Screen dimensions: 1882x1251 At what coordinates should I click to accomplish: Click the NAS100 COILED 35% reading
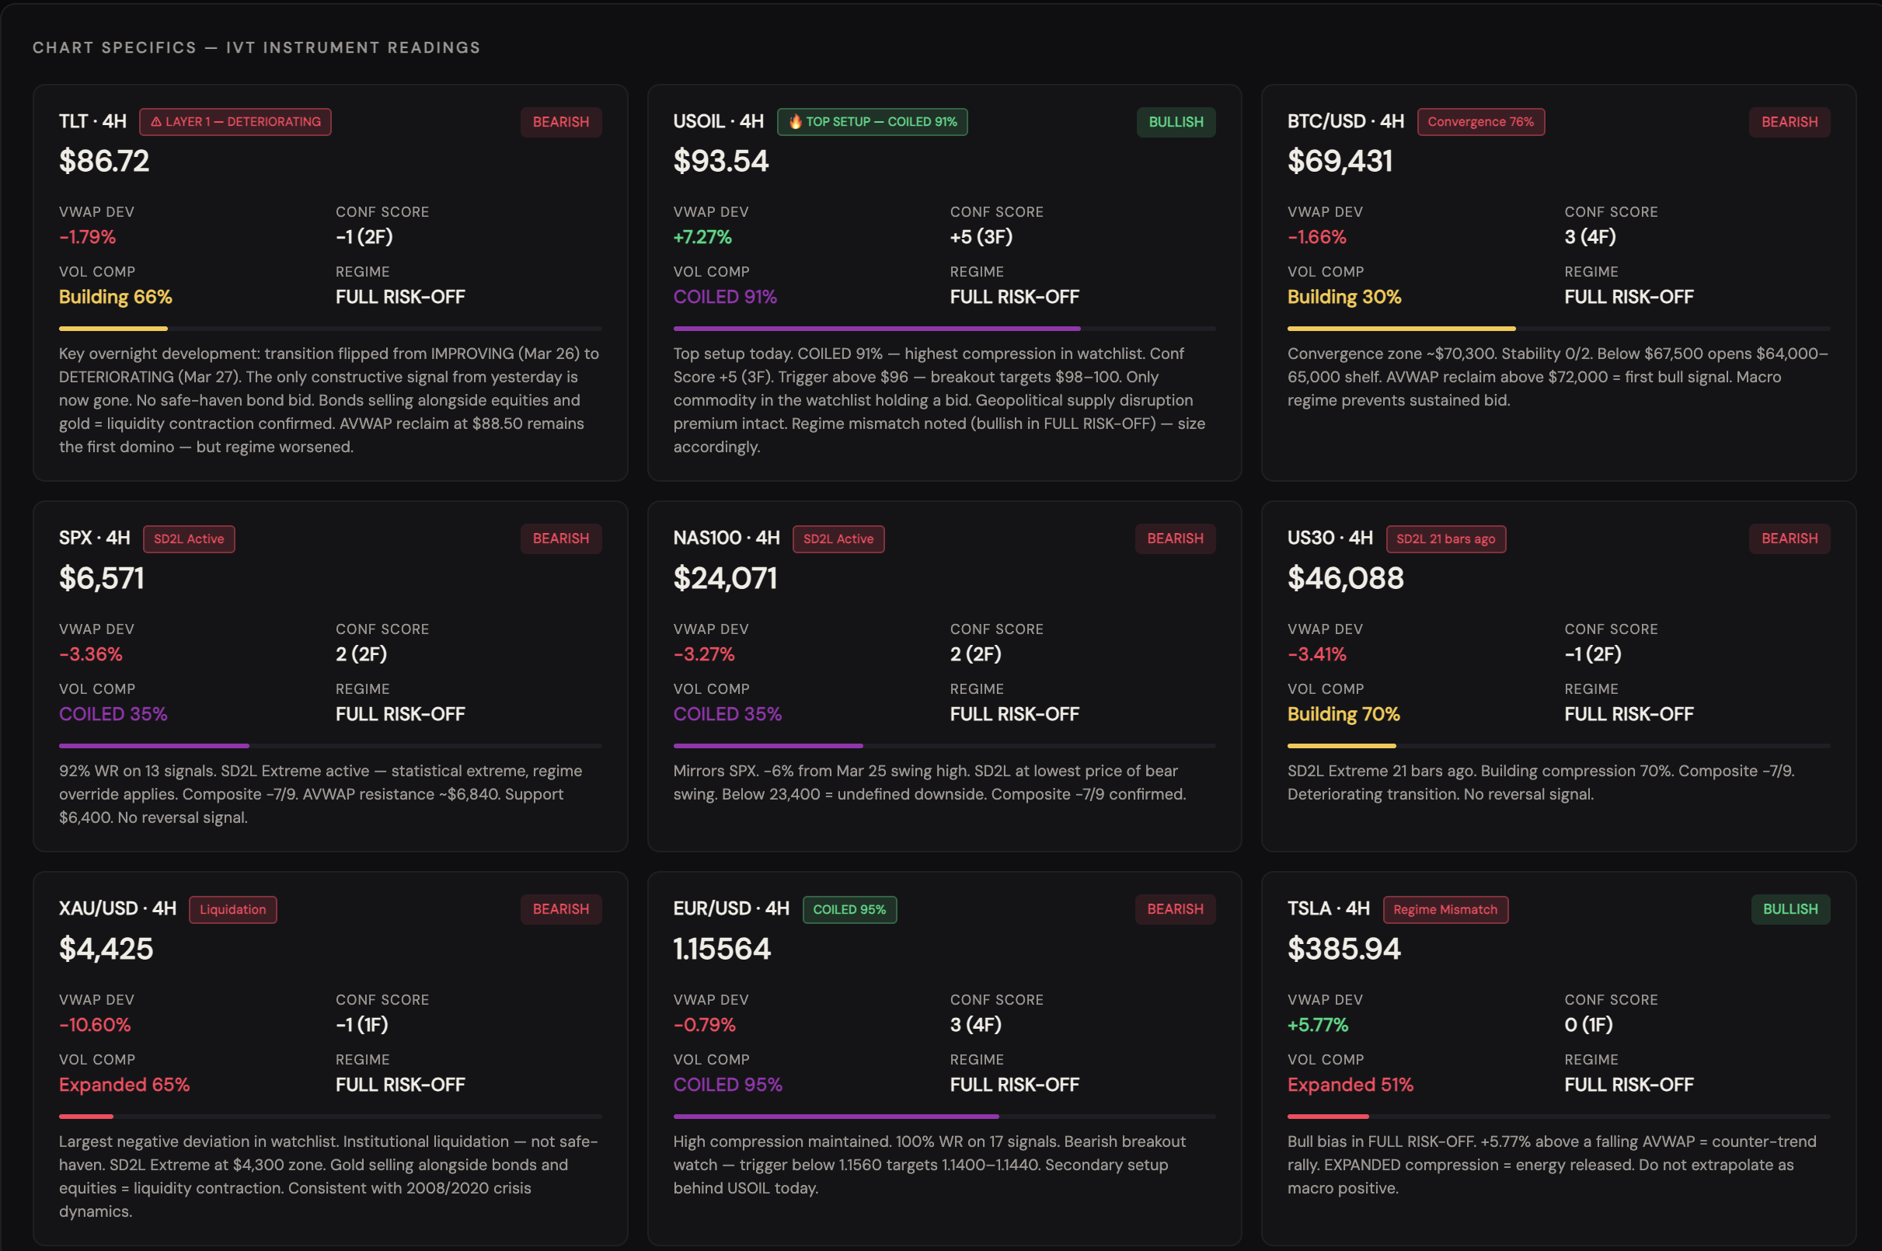click(727, 714)
